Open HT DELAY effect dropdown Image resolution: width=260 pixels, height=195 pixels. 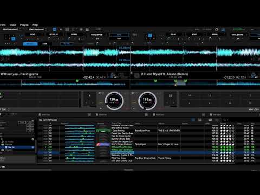pos(55,34)
